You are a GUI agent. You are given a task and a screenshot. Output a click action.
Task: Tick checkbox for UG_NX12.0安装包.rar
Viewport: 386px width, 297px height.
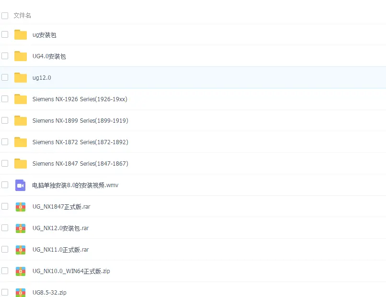point(5,228)
